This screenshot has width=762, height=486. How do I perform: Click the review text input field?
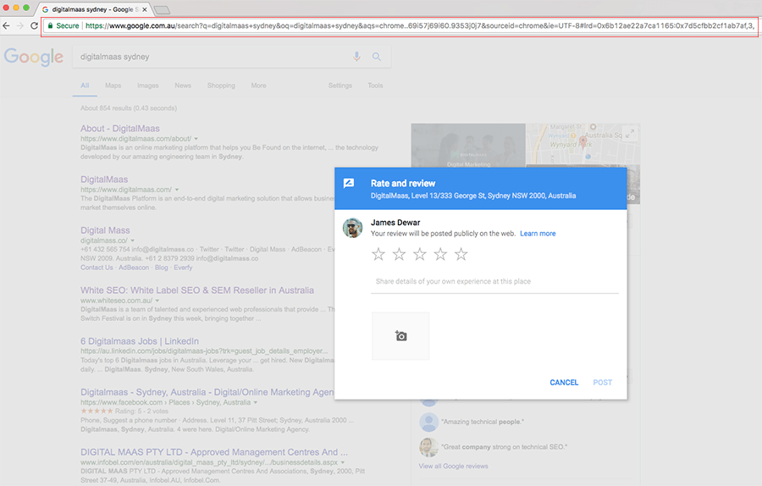(494, 282)
